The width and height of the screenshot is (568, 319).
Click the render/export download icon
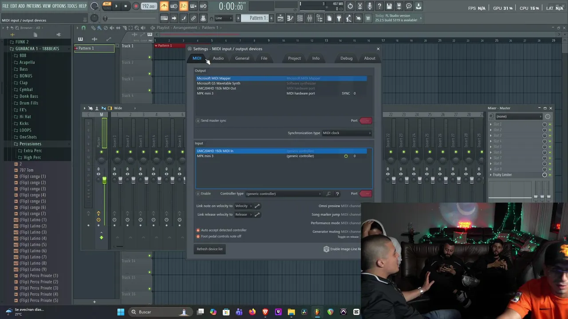(x=418, y=6)
